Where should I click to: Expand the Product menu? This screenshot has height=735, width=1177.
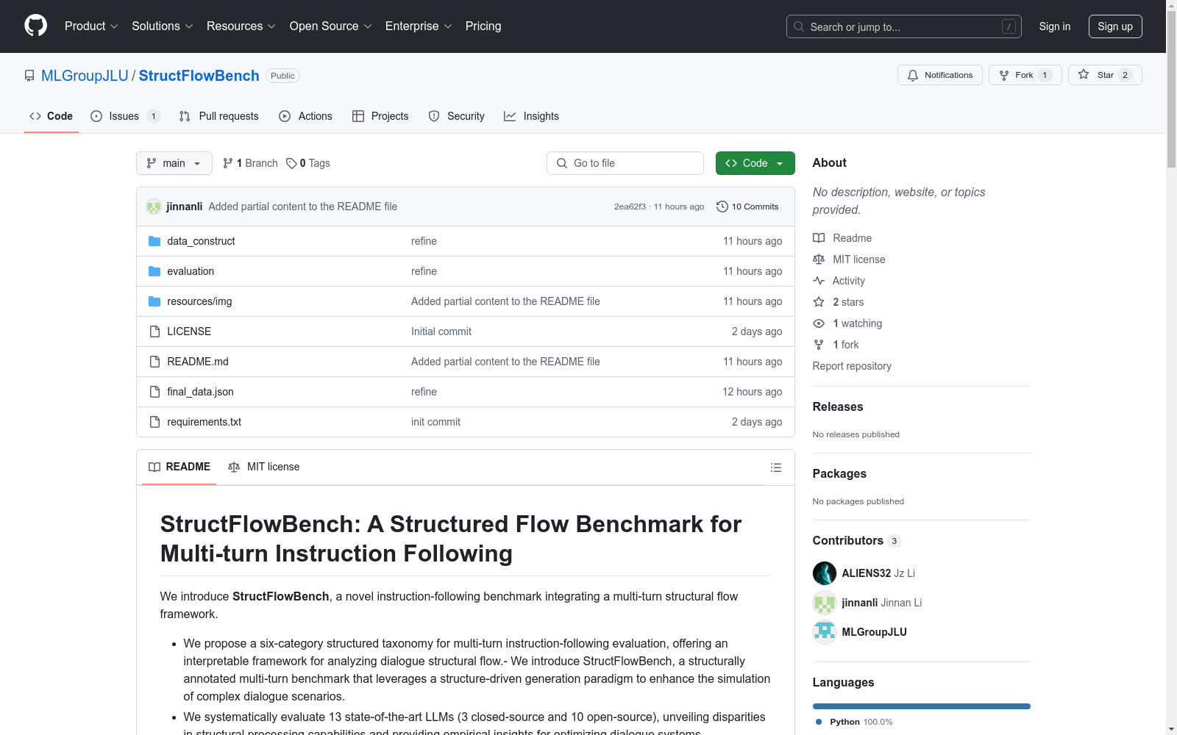(x=91, y=26)
